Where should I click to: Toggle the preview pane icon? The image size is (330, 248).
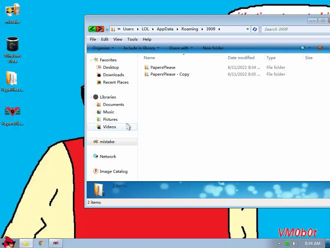320,48
